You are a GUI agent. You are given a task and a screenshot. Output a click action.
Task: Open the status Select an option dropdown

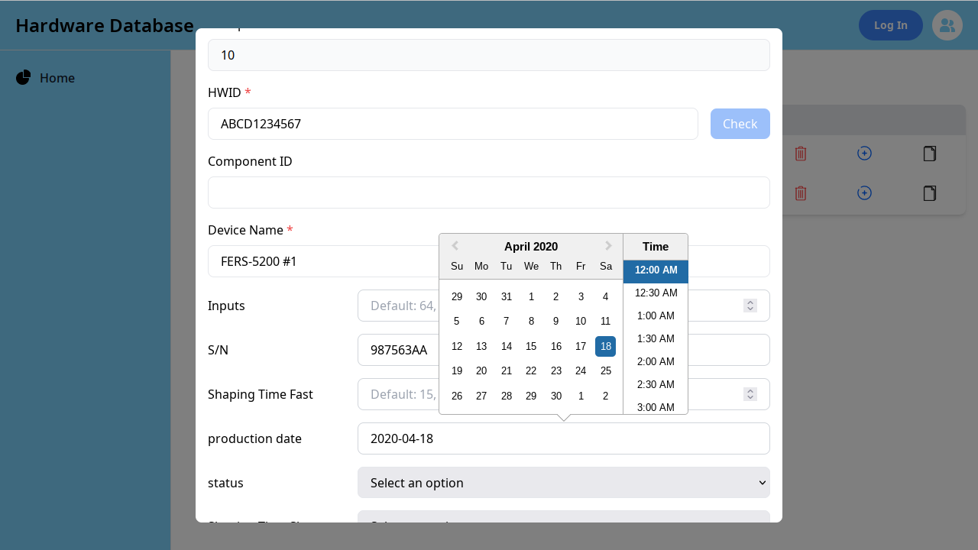[x=564, y=483]
